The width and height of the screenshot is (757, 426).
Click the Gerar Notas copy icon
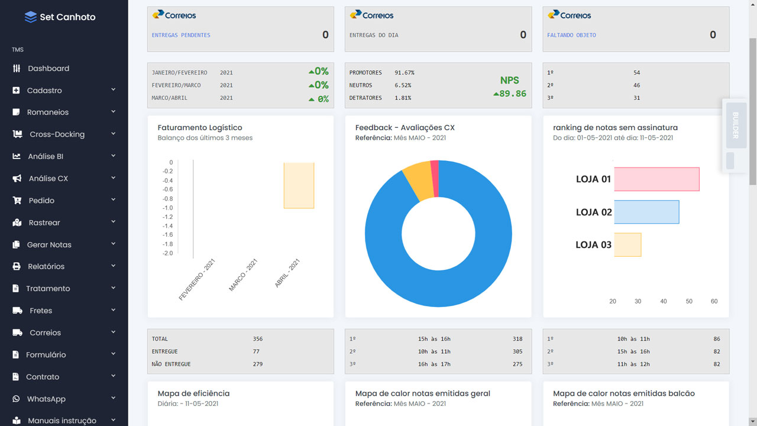(16, 245)
